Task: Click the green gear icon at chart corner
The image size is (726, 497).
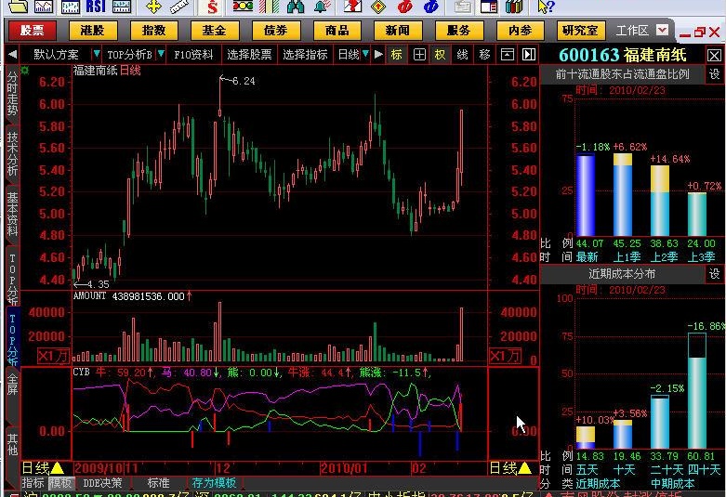Action: tap(25, 71)
